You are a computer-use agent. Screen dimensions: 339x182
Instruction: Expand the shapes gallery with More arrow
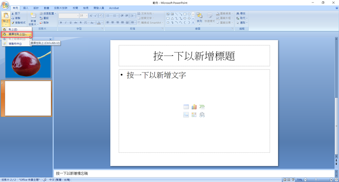point(193,22)
